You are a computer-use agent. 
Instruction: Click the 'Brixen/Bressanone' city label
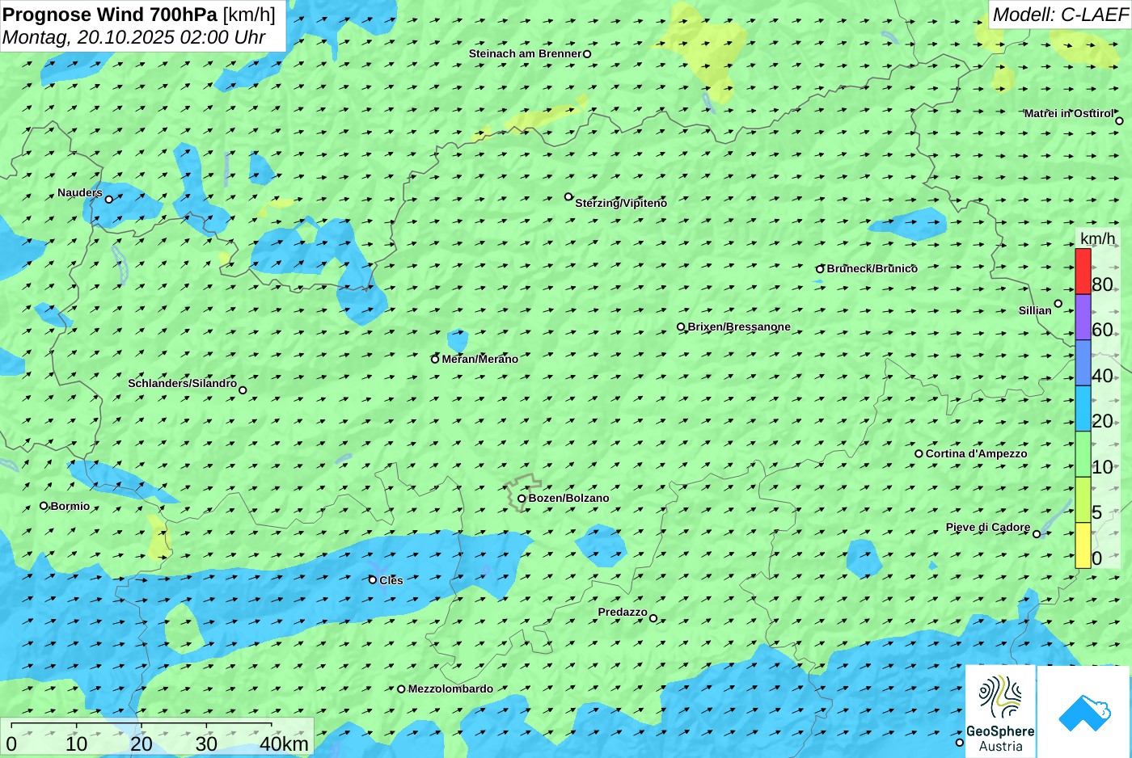pos(739,326)
